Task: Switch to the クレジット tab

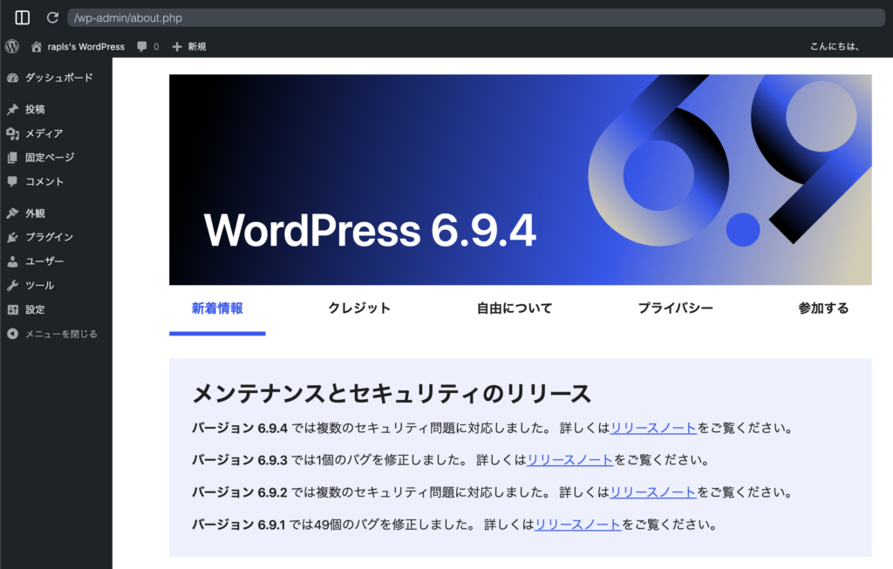Action: coord(358,308)
